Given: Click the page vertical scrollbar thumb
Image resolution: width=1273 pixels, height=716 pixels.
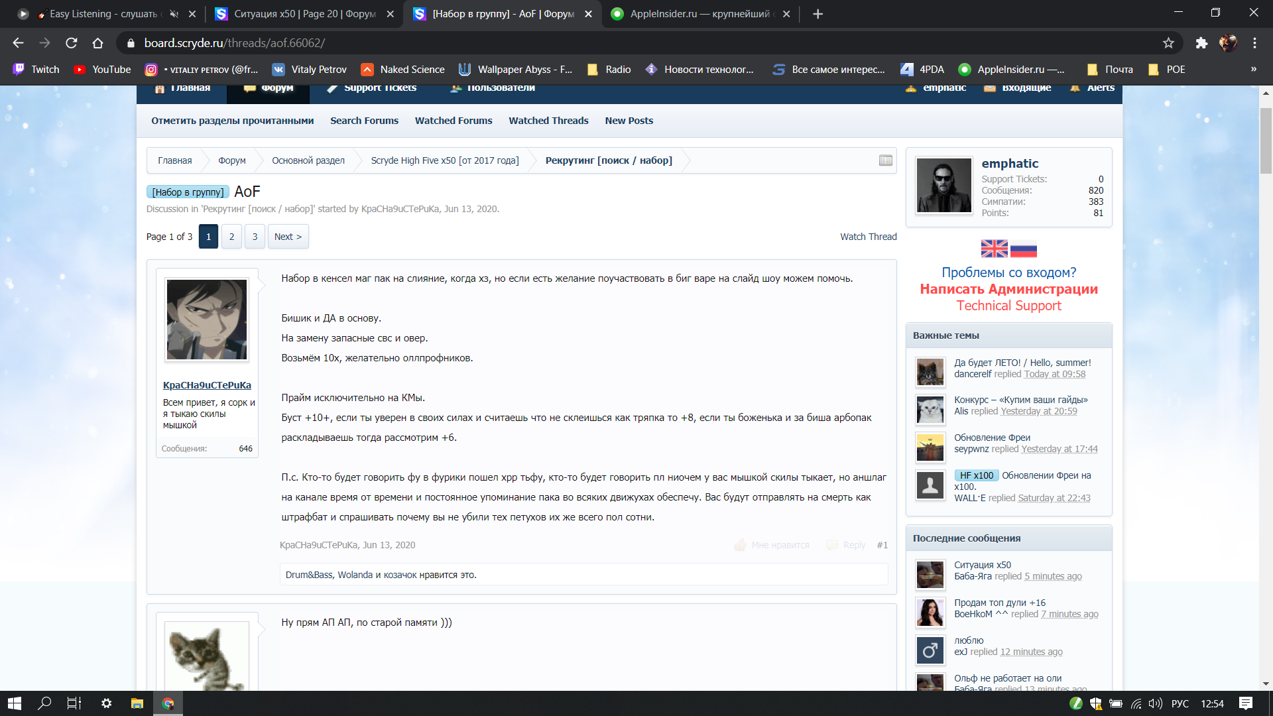Looking at the screenshot, I should pos(1266,139).
